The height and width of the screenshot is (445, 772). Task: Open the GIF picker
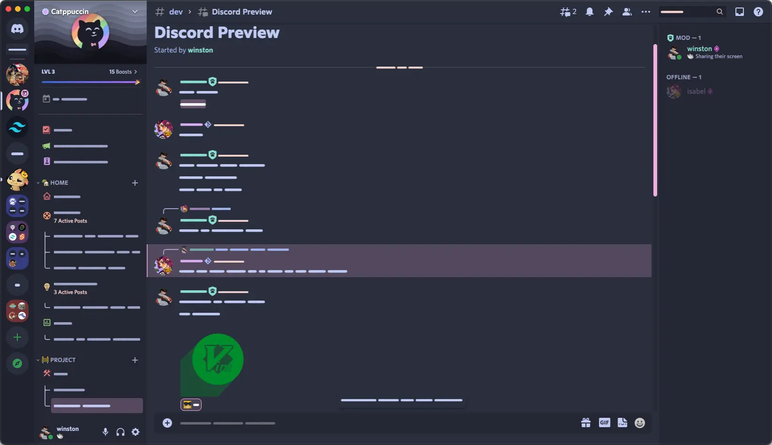point(604,422)
